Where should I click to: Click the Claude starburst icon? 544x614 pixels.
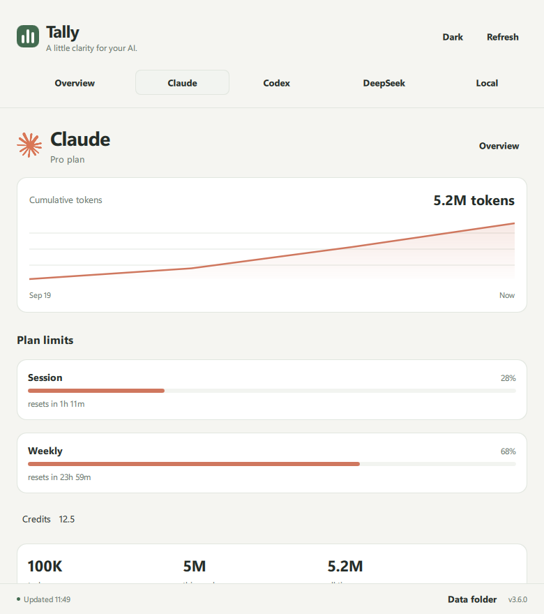pos(29,145)
